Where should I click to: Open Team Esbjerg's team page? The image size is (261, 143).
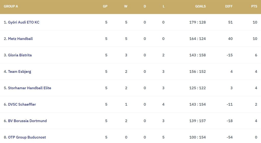click(20, 72)
